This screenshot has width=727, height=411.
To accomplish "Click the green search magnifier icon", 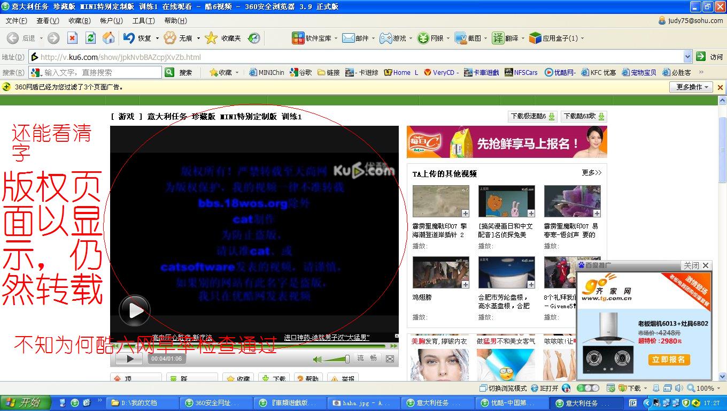I will click(169, 72).
